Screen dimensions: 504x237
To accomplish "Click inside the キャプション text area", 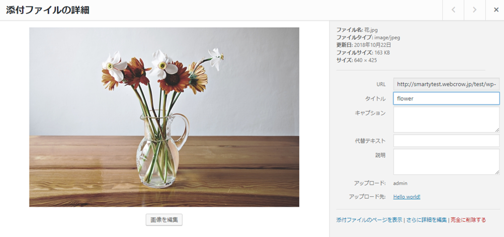I will (x=447, y=120).
